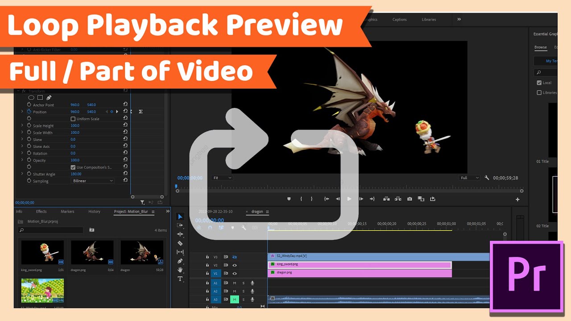Select the Slip tool
The width and height of the screenshot is (571, 321).
(x=180, y=252)
